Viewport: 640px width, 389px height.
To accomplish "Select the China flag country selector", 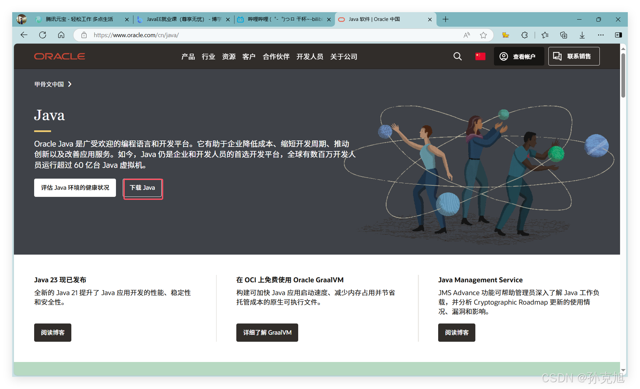I will click(x=480, y=56).
